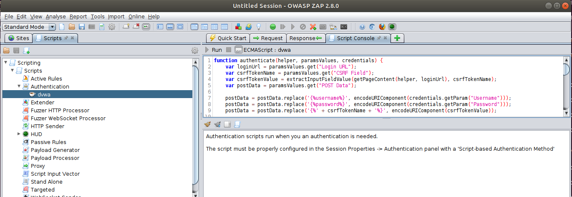The width and height of the screenshot is (572, 197).
Task: Switch to the Quick Start tab
Action: click(x=228, y=38)
